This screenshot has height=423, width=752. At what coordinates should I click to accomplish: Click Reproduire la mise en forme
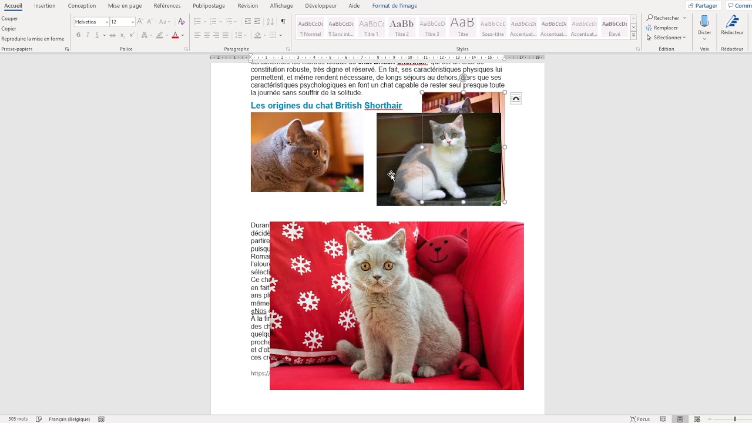coord(33,39)
